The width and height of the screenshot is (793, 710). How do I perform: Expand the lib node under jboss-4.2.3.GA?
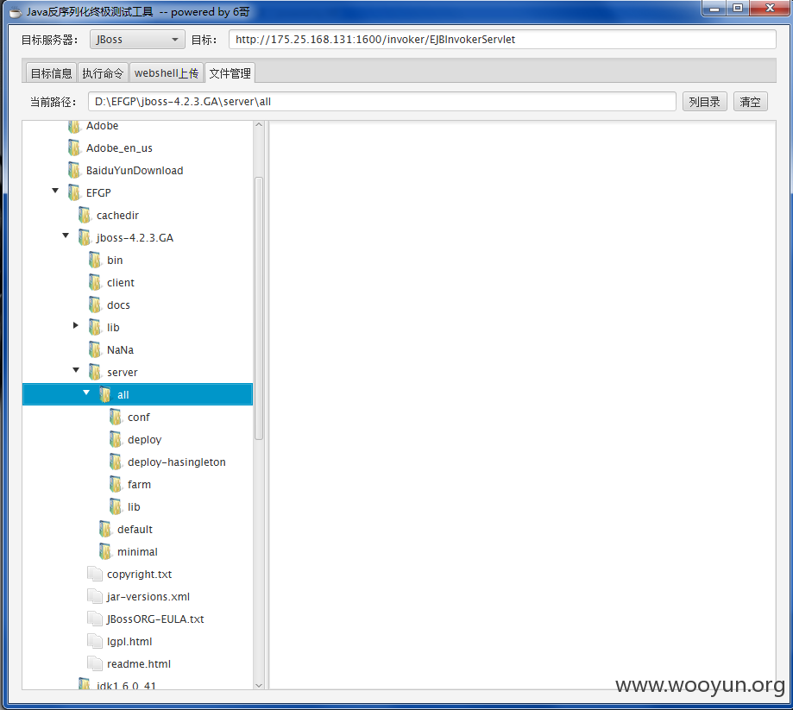[x=76, y=325]
